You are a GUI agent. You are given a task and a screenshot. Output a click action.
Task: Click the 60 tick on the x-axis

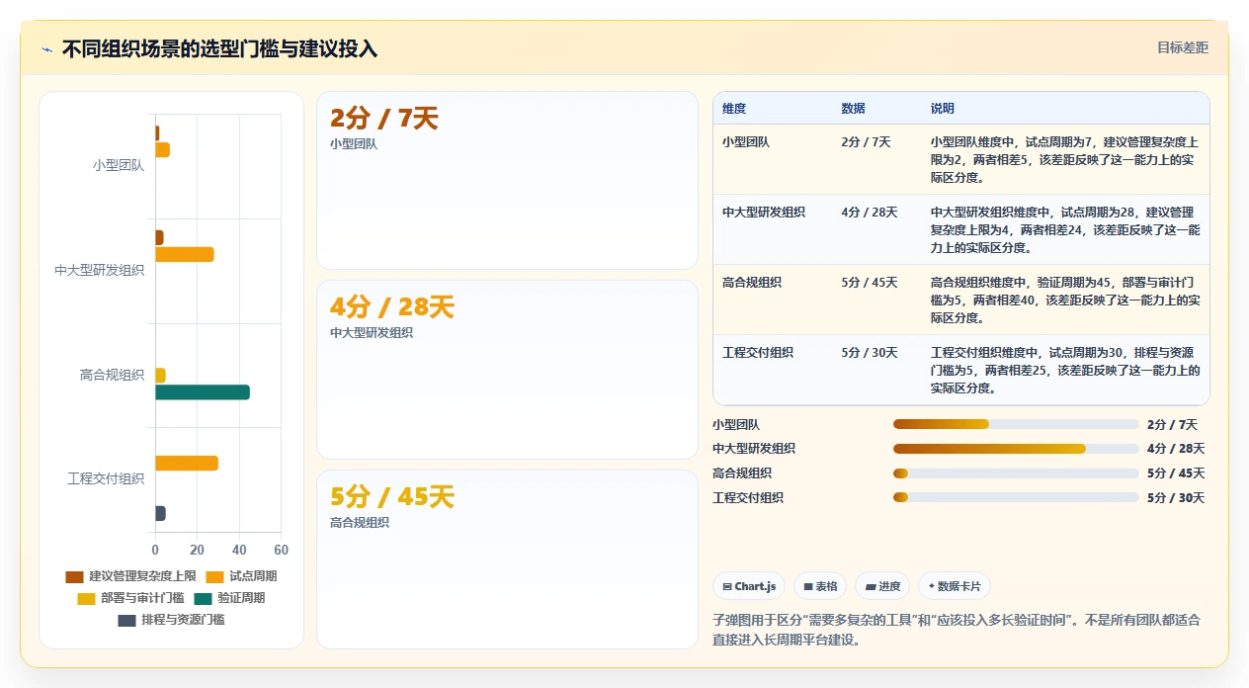coord(281,550)
